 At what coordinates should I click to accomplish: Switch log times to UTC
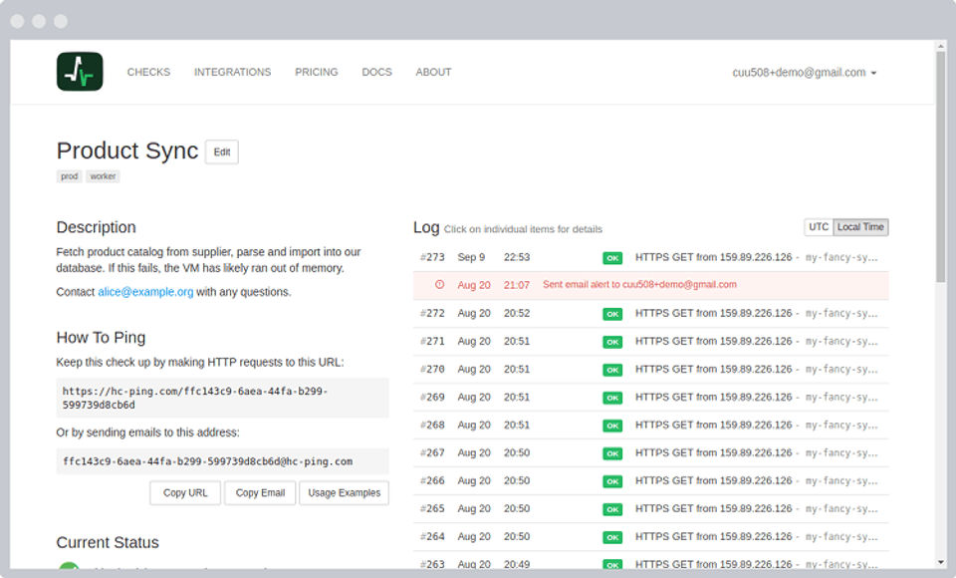(x=819, y=227)
